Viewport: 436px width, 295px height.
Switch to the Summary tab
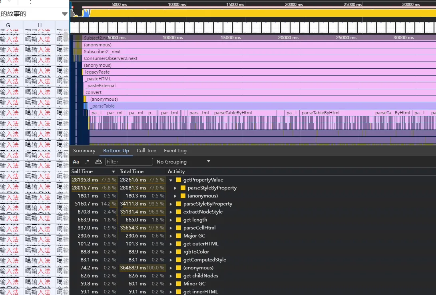click(84, 151)
